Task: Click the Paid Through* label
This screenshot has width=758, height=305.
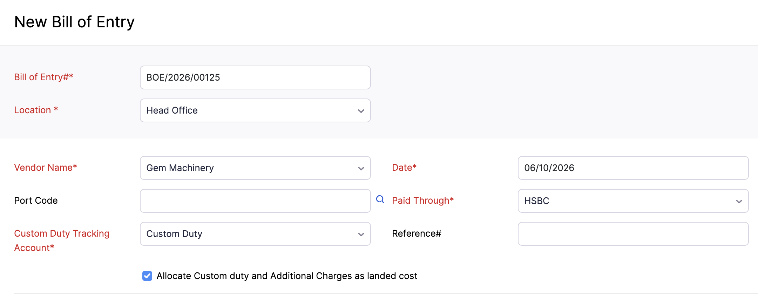Action: (423, 201)
